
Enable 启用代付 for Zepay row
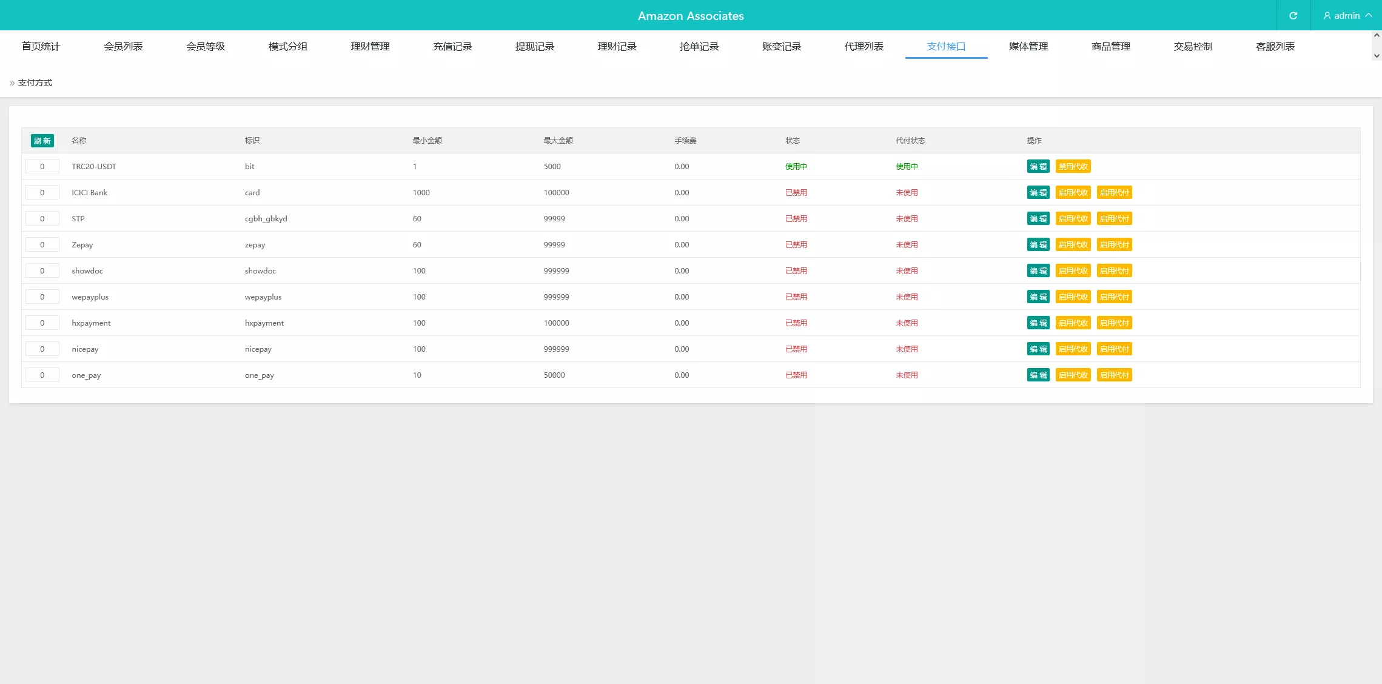pyautogui.click(x=1114, y=245)
